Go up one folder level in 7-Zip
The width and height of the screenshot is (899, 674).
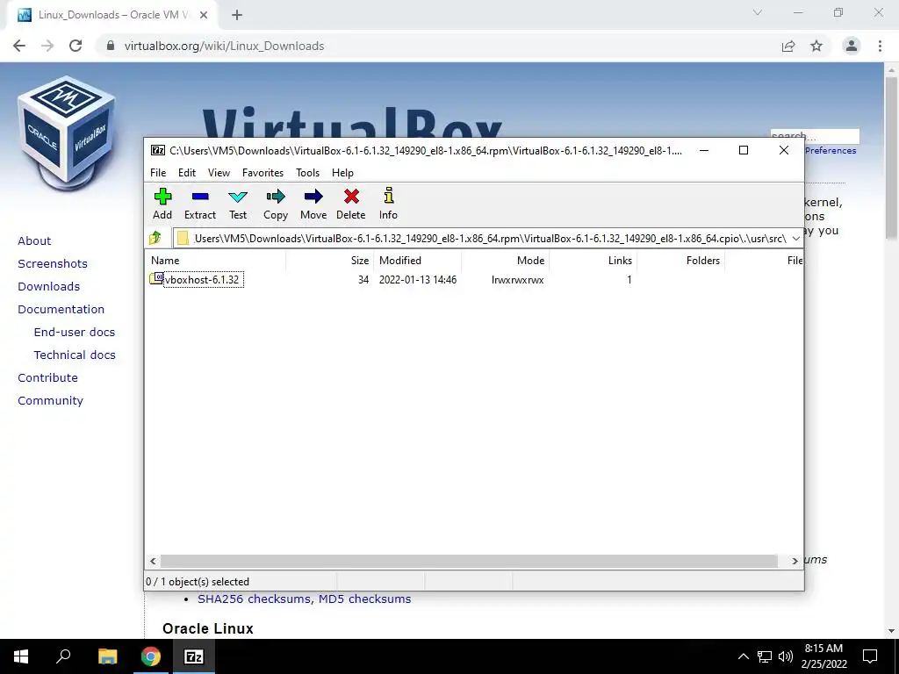[155, 238]
